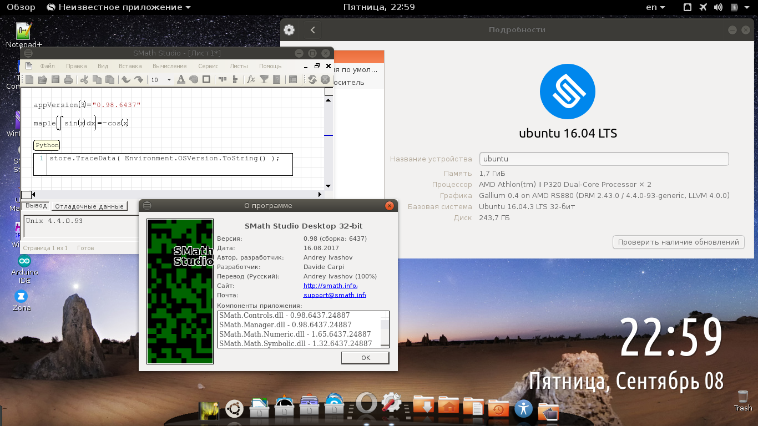
Task: Click the Название устройства text field
Action: 603,159
